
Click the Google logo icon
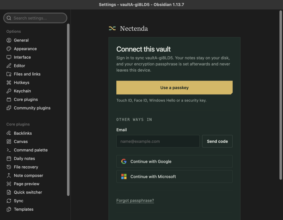124,161
